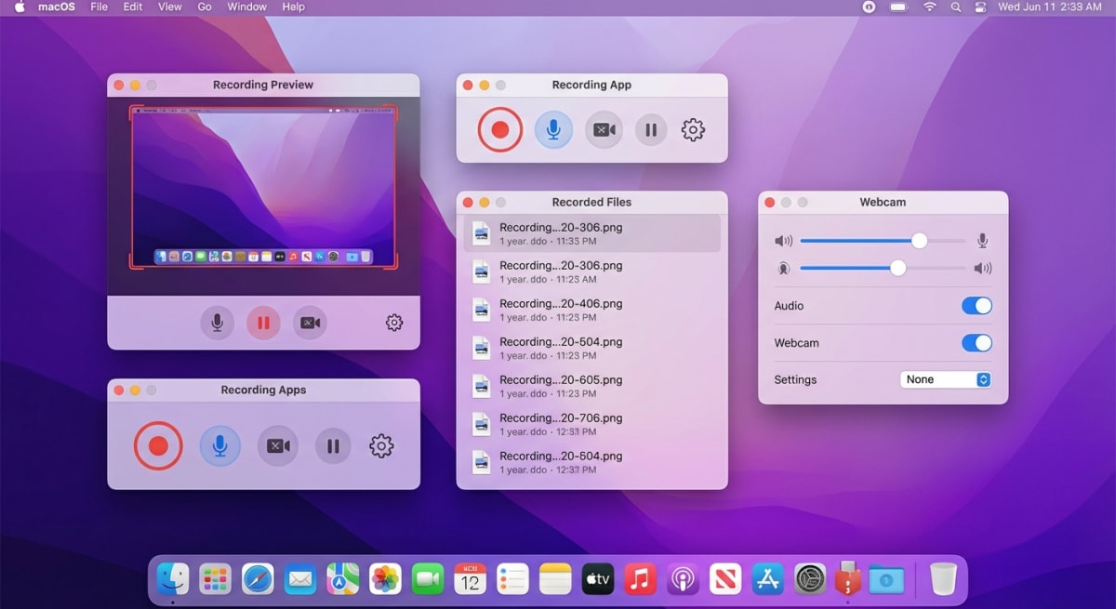Viewport: 1116px width, 609px height.
Task: Open Spotlight search from the menu bar
Action: click(955, 7)
